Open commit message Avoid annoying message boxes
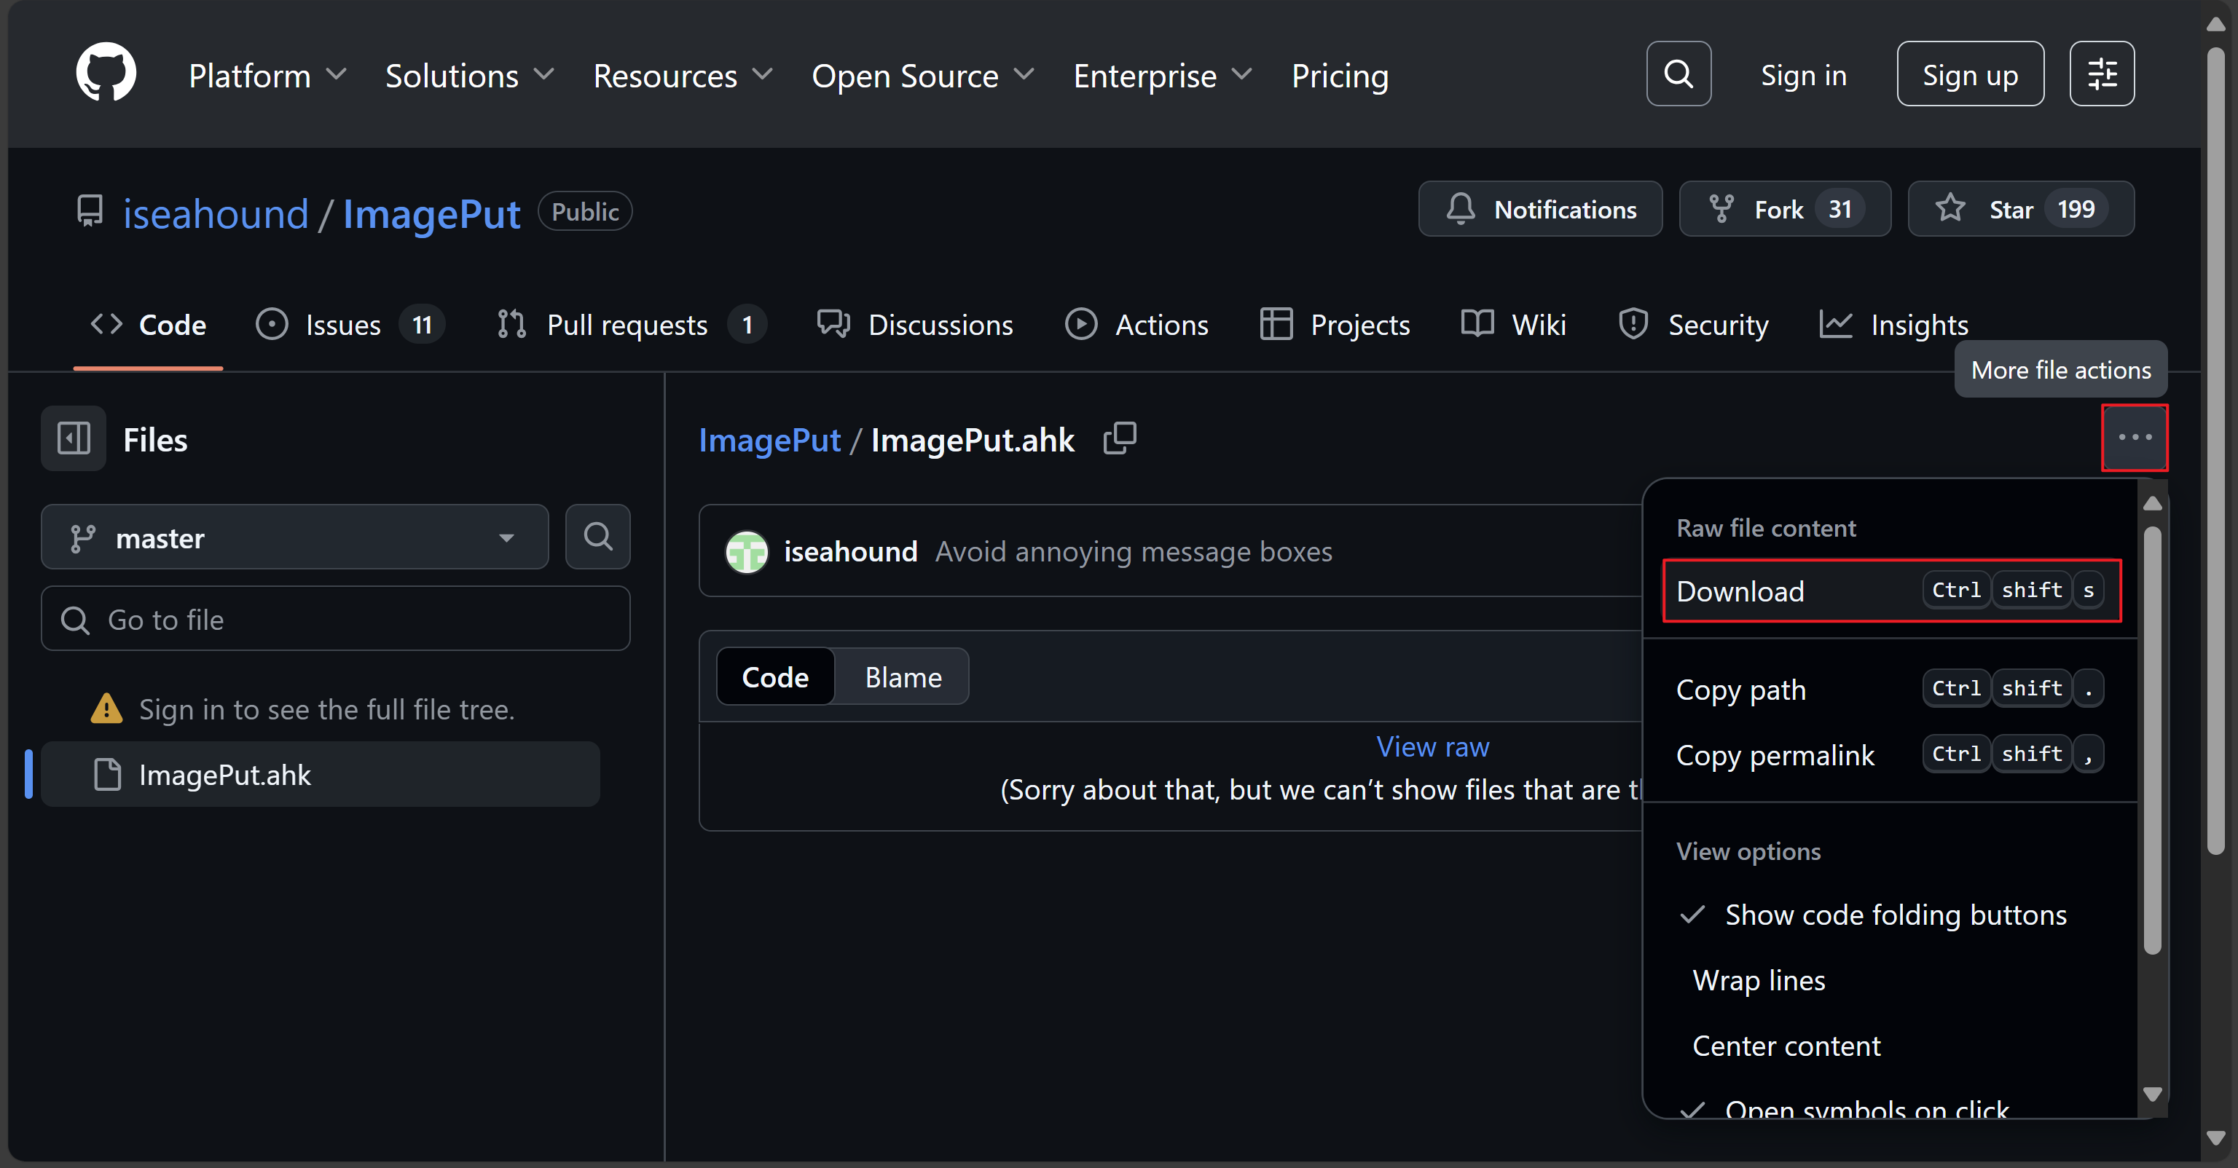The height and width of the screenshot is (1168, 2238). point(1134,551)
